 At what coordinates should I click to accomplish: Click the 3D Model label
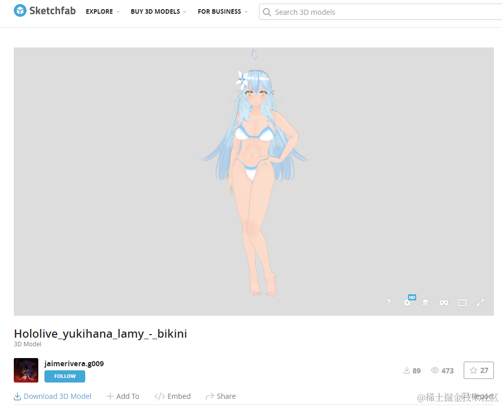(x=28, y=344)
